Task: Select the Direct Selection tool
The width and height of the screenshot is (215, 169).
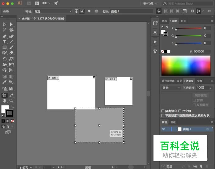Action: click(x=11, y=24)
